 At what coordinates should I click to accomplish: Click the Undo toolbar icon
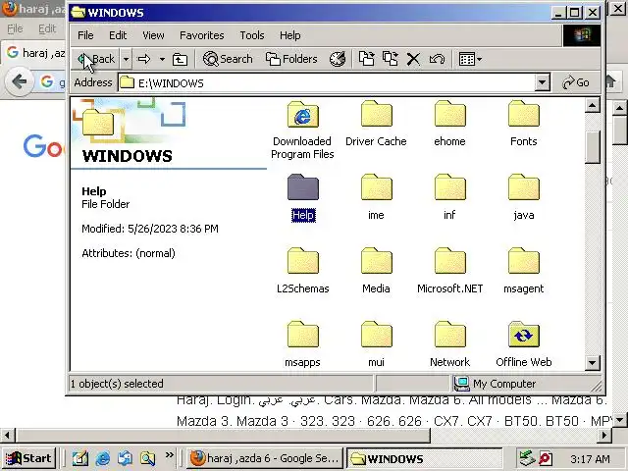coord(437,59)
